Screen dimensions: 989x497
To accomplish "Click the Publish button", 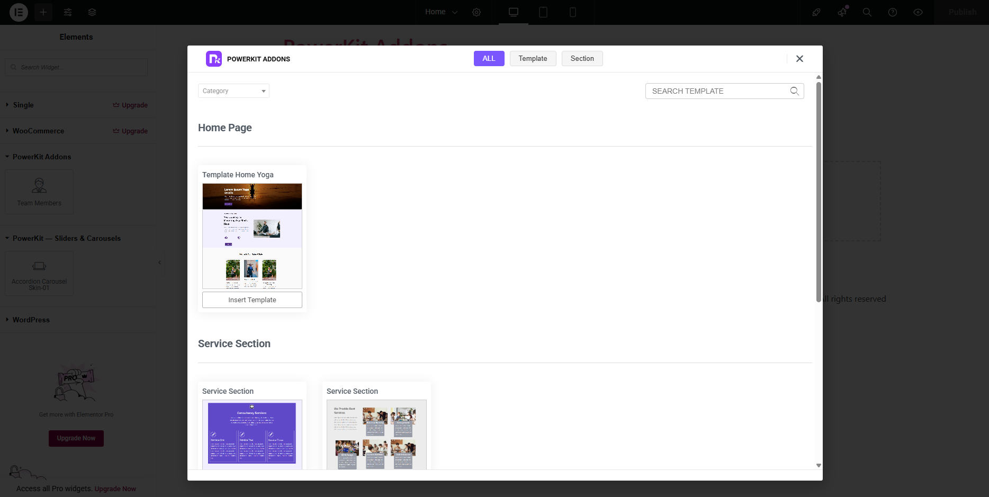I will point(962,12).
